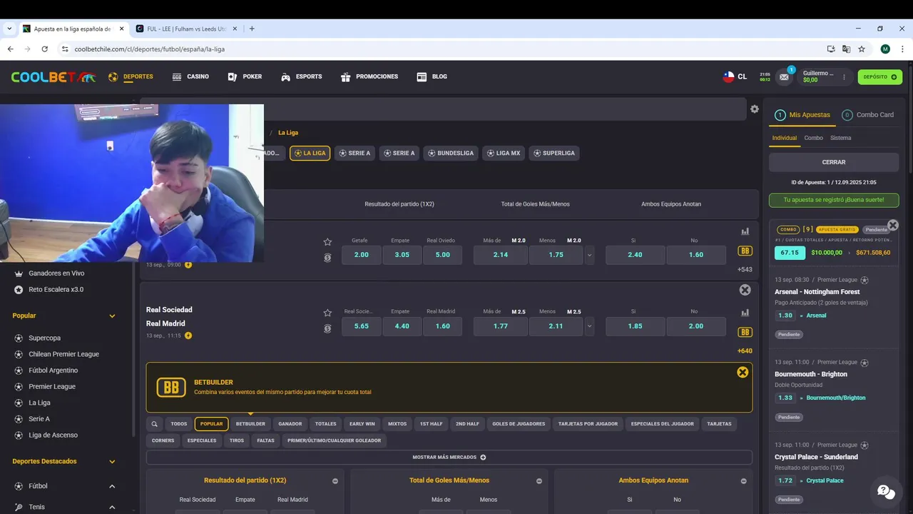Collapse the Deportes Destacados section
Viewport: 913px width, 514px height.
click(112, 461)
